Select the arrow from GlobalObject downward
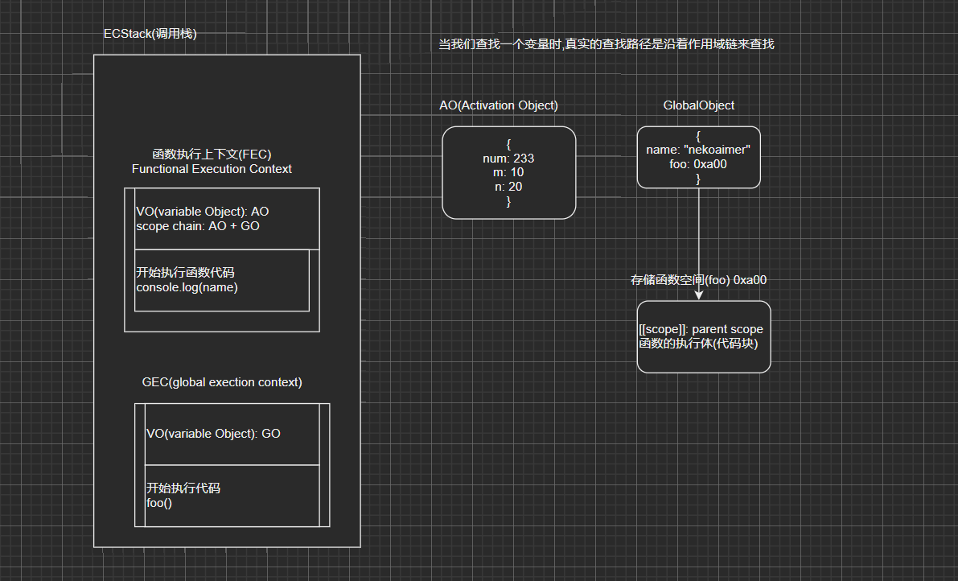The width and height of the screenshot is (958, 581). (698, 241)
